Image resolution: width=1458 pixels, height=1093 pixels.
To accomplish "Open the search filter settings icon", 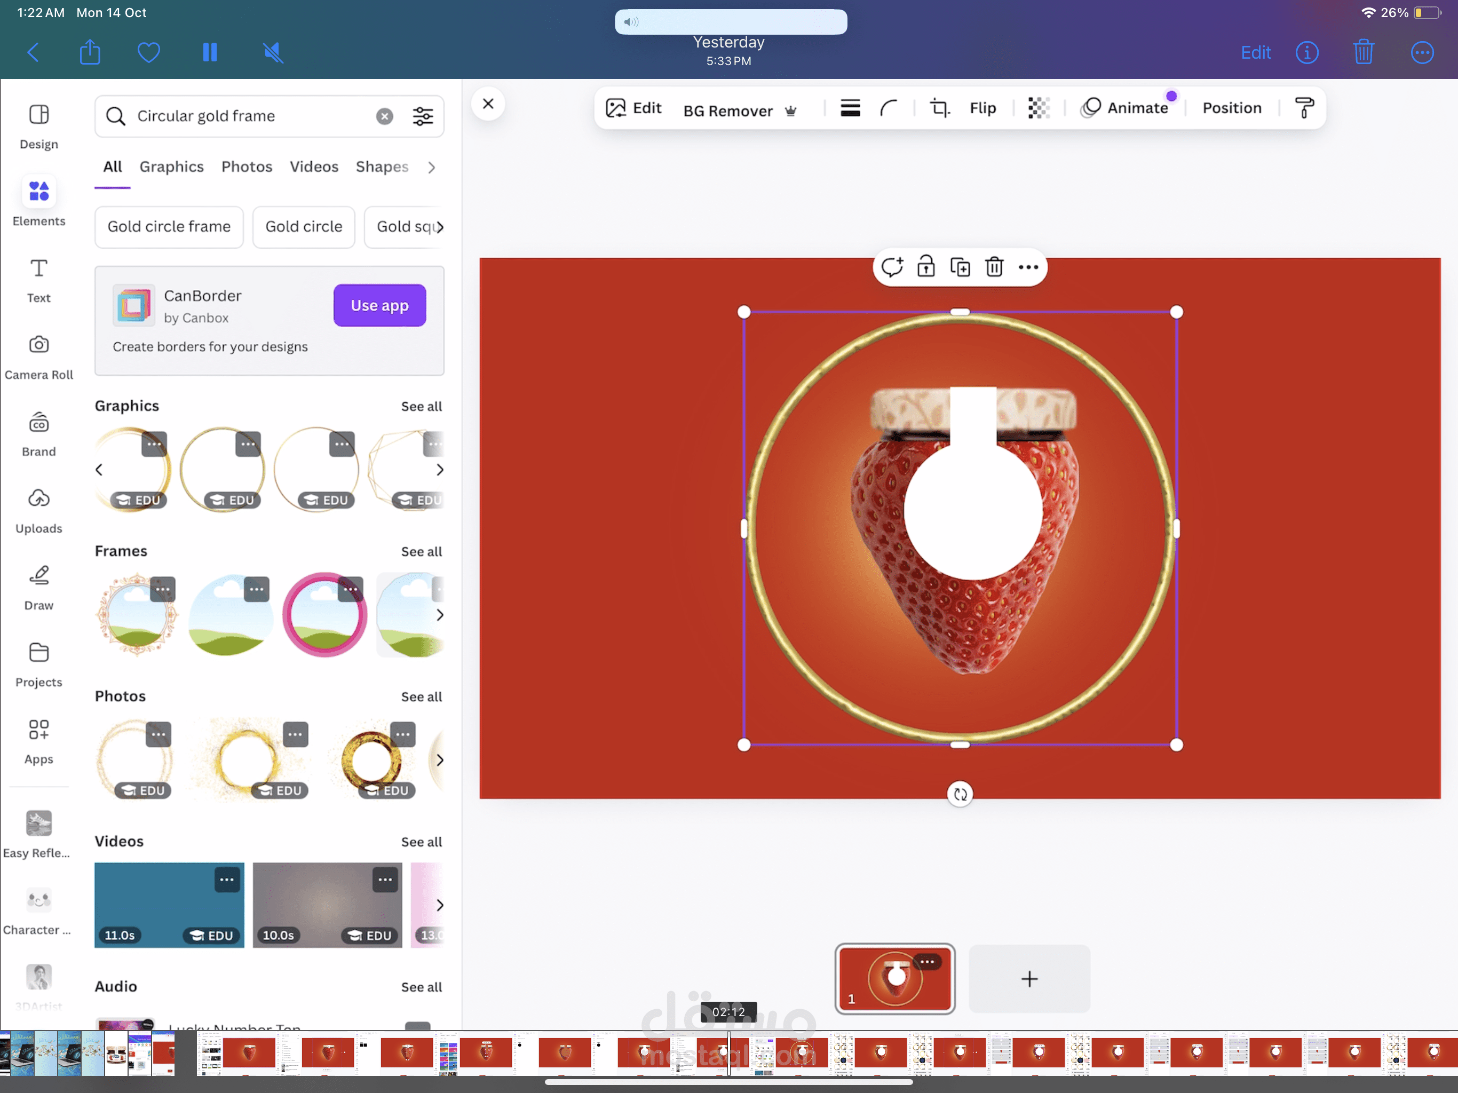I will coord(423,116).
